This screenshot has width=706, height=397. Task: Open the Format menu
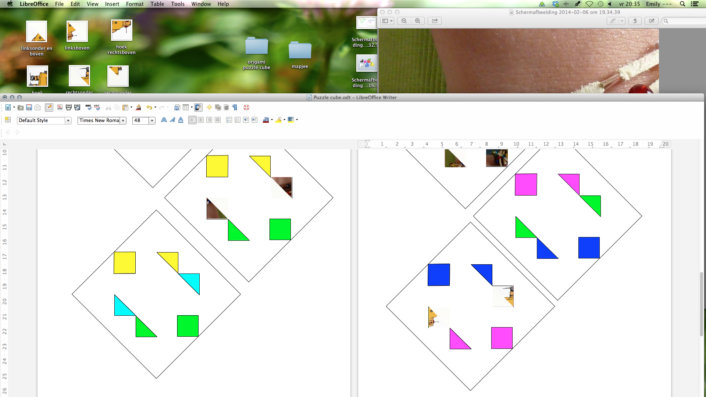135,4
